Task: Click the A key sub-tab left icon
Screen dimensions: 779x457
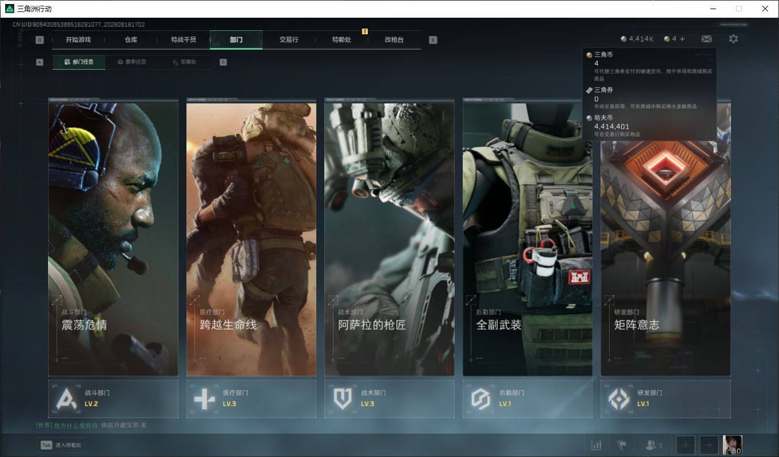Action: click(x=39, y=62)
